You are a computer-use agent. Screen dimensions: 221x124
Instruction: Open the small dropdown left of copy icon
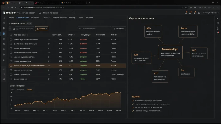(x=10, y=29)
